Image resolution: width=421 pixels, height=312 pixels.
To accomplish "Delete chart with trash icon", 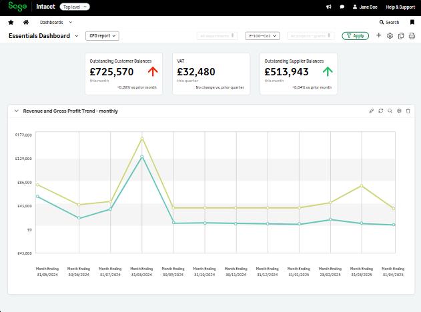I will 408,111.
